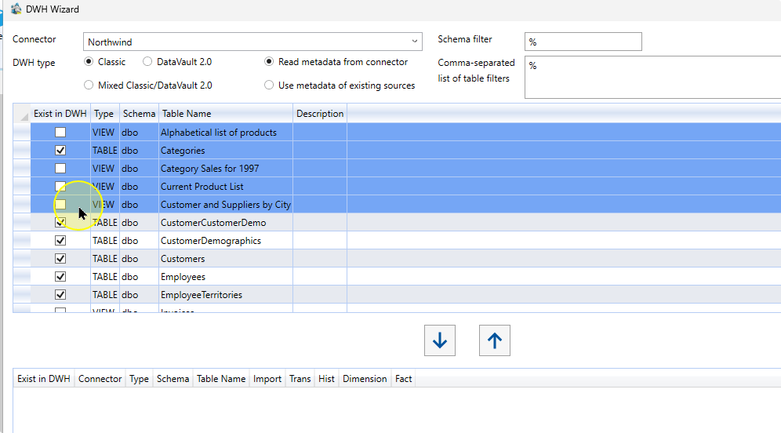
Task: Select 'Employees' table name cell
Action: [226, 277]
